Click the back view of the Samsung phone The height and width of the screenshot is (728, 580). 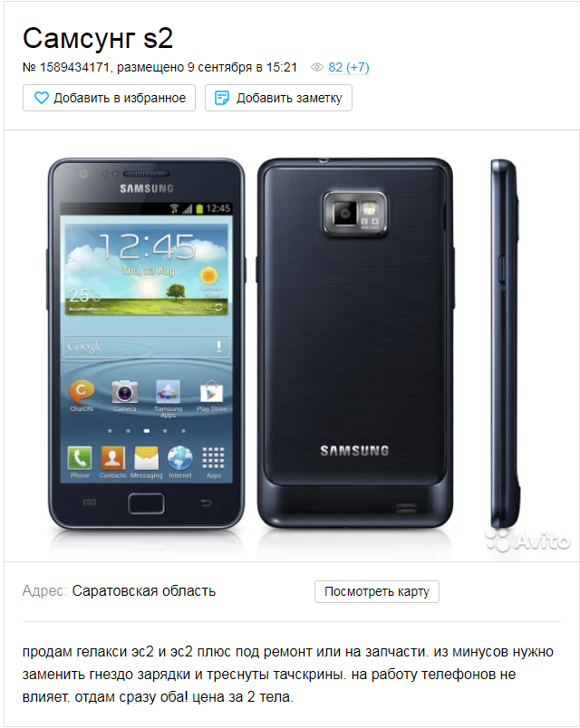click(x=355, y=343)
